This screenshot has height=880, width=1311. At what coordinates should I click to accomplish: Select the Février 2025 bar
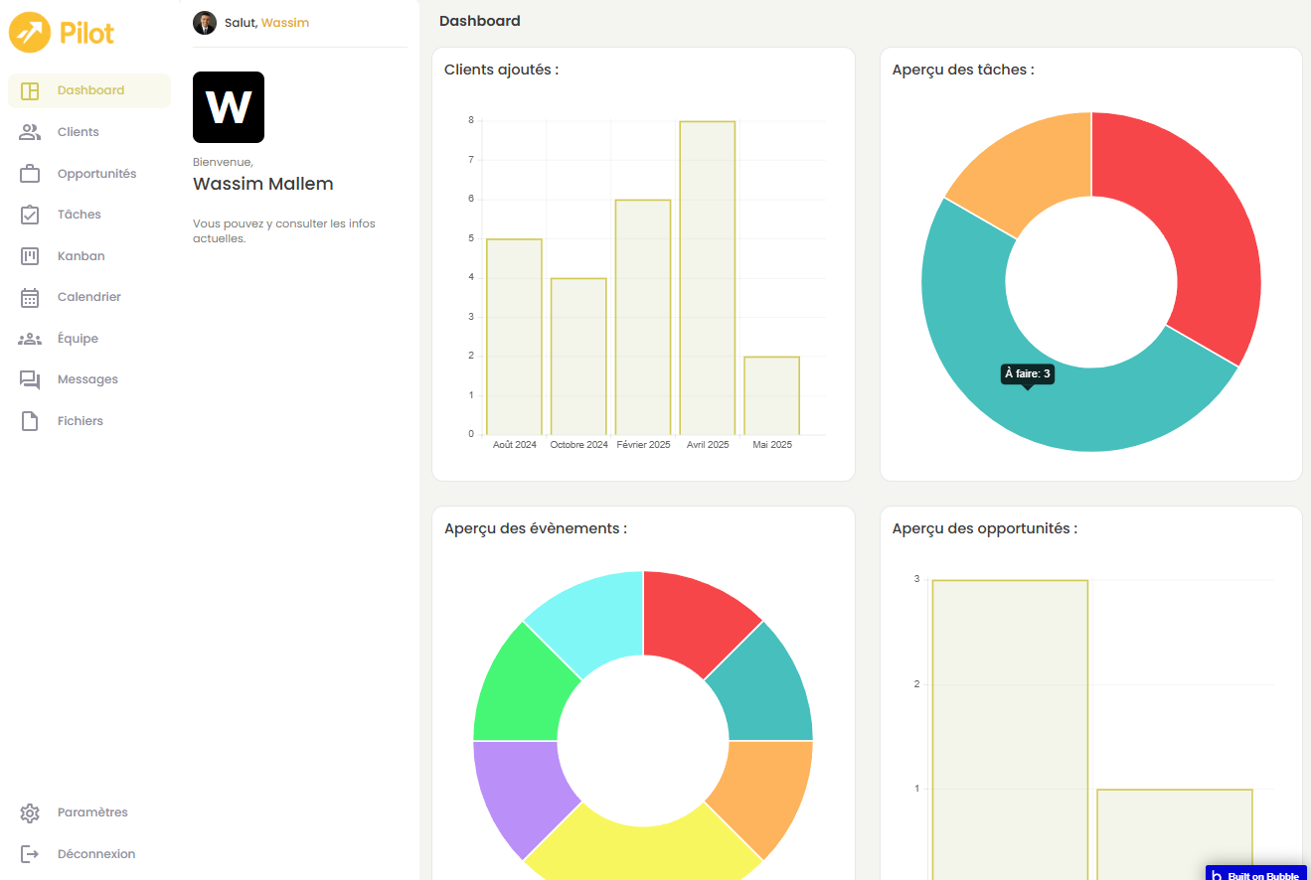pyautogui.click(x=643, y=317)
